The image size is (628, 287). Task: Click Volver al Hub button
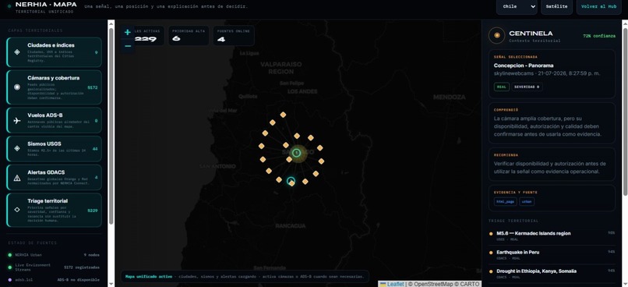(x=598, y=6)
